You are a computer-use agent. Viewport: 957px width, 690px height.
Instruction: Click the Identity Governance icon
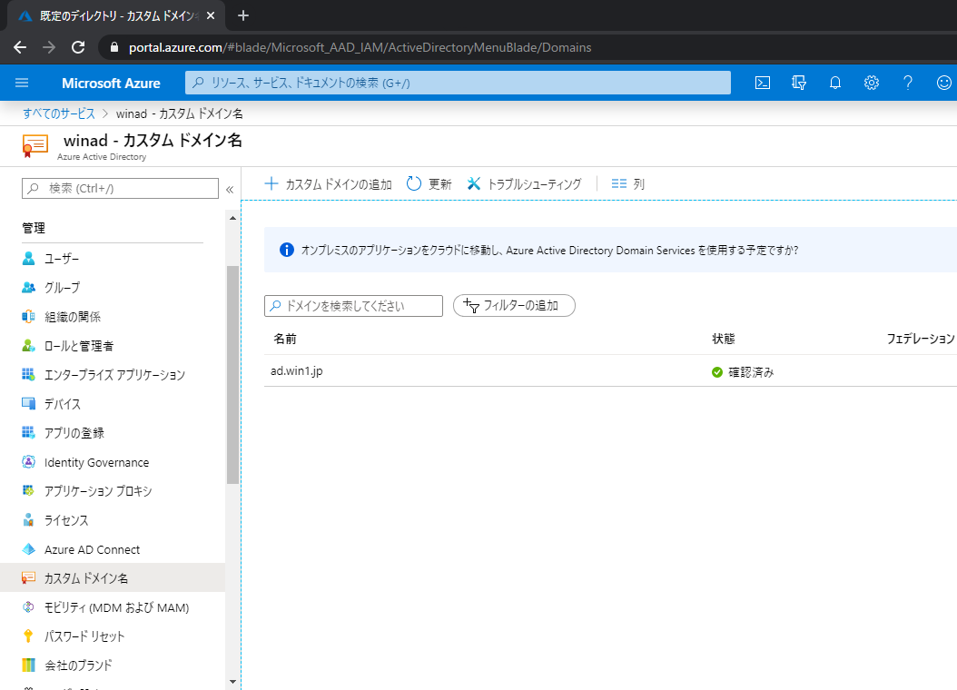coord(29,462)
